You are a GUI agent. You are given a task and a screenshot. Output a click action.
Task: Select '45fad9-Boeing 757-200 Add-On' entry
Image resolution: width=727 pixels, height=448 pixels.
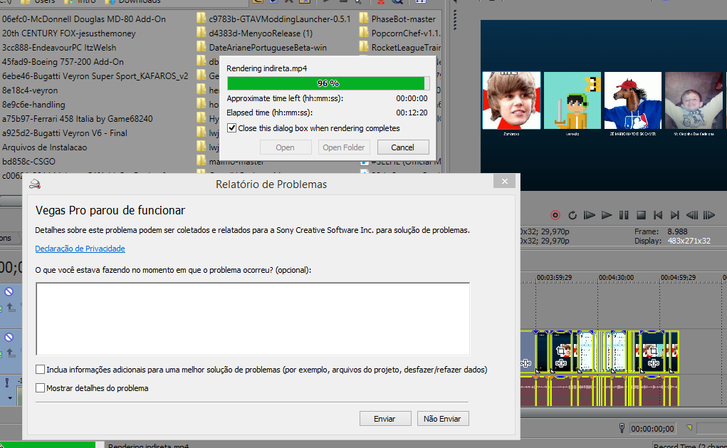tap(63, 62)
